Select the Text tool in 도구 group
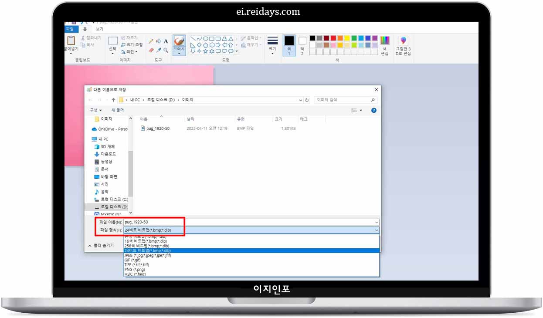The height and width of the screenshot is (318, 543). pos(166,41)
